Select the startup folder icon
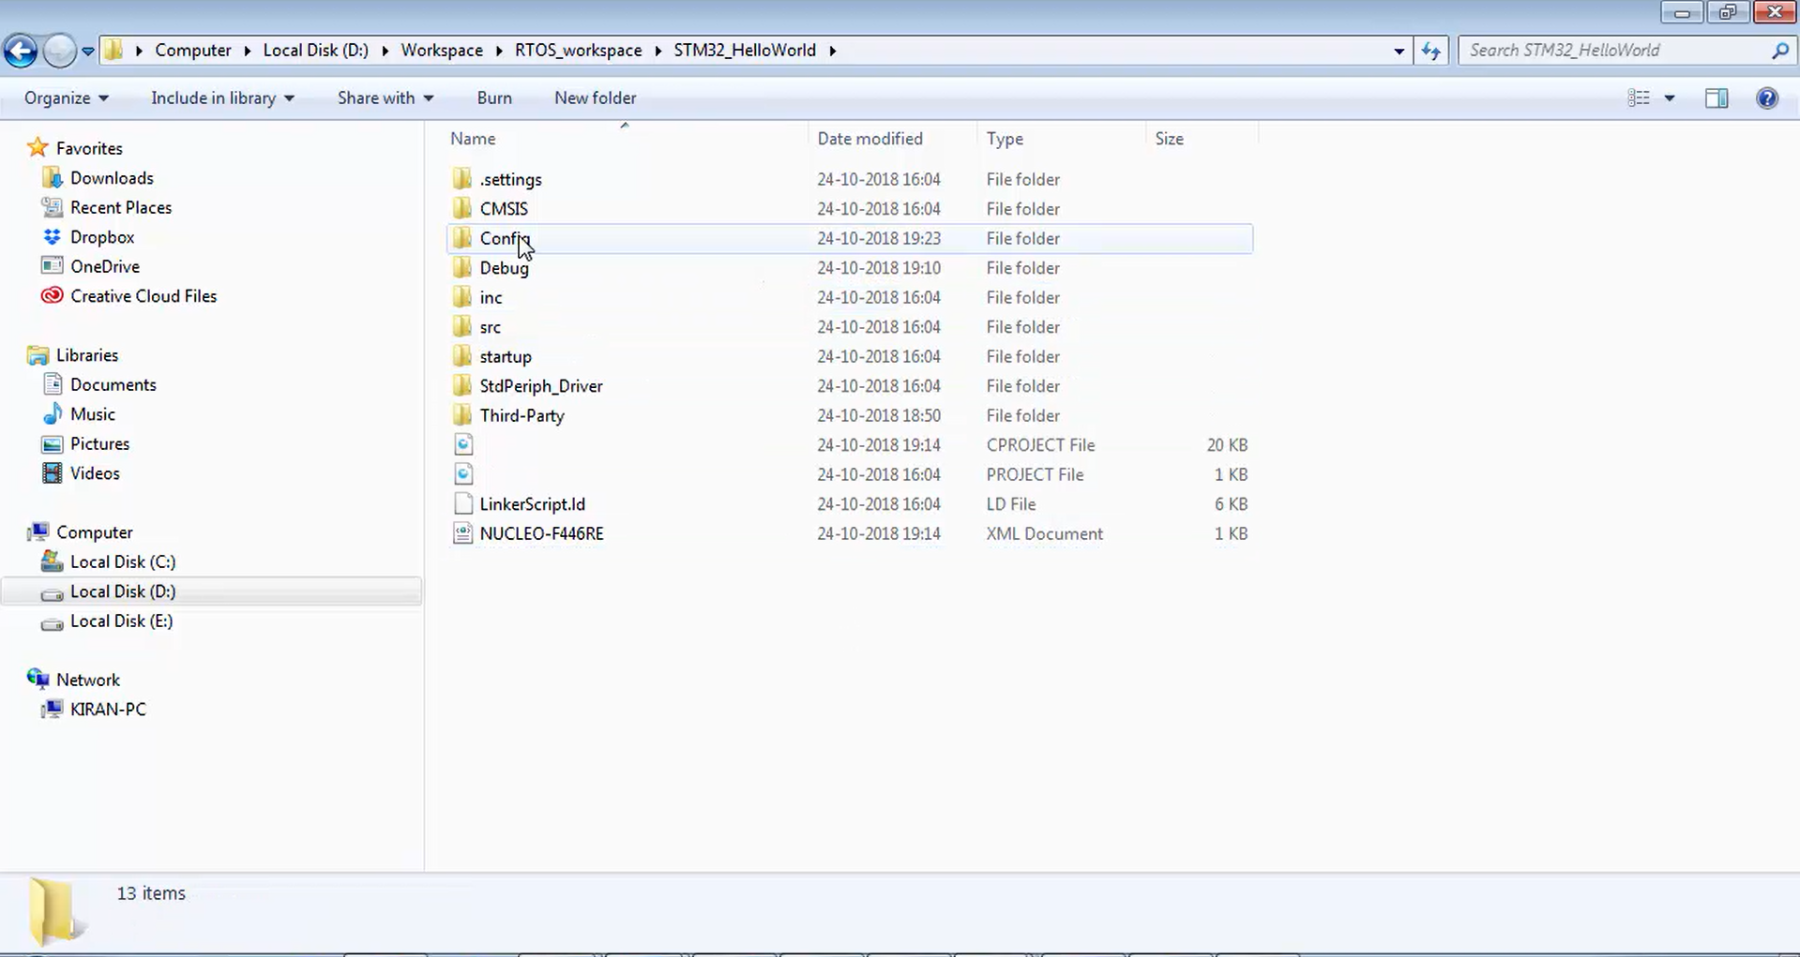Screen dimensions: 1800x957 point(462,357)
